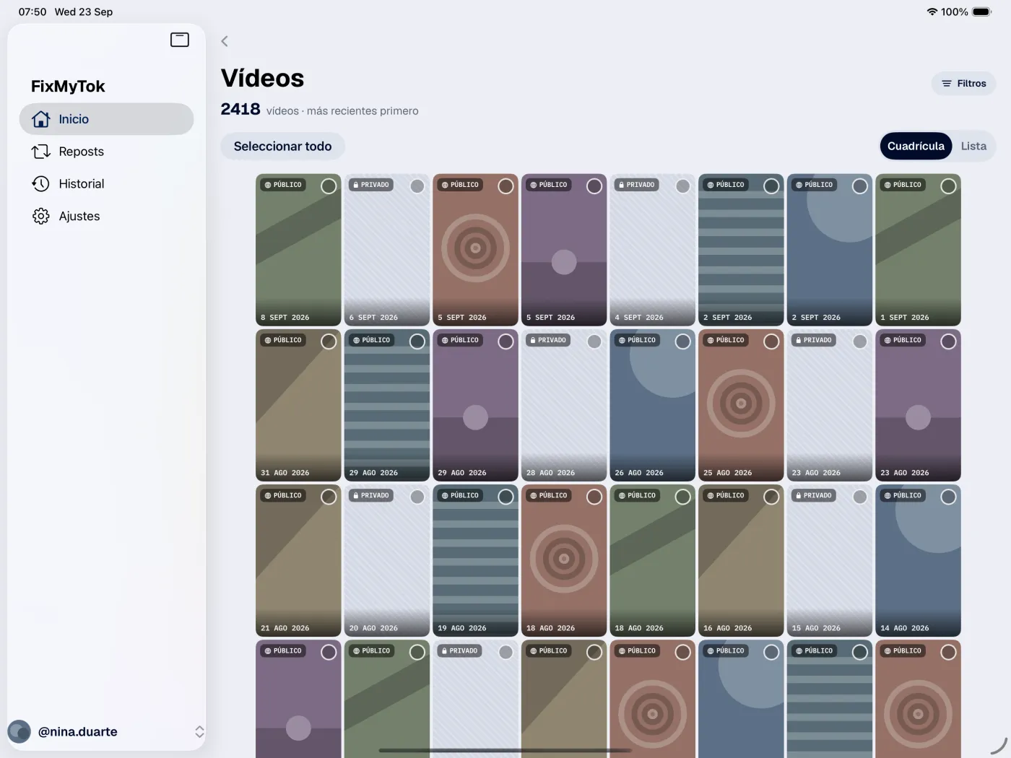This screenshot has width=1011, height=758.
Task: Click the lock icon on 4 SEPT 2026 video
Action: 622,185
